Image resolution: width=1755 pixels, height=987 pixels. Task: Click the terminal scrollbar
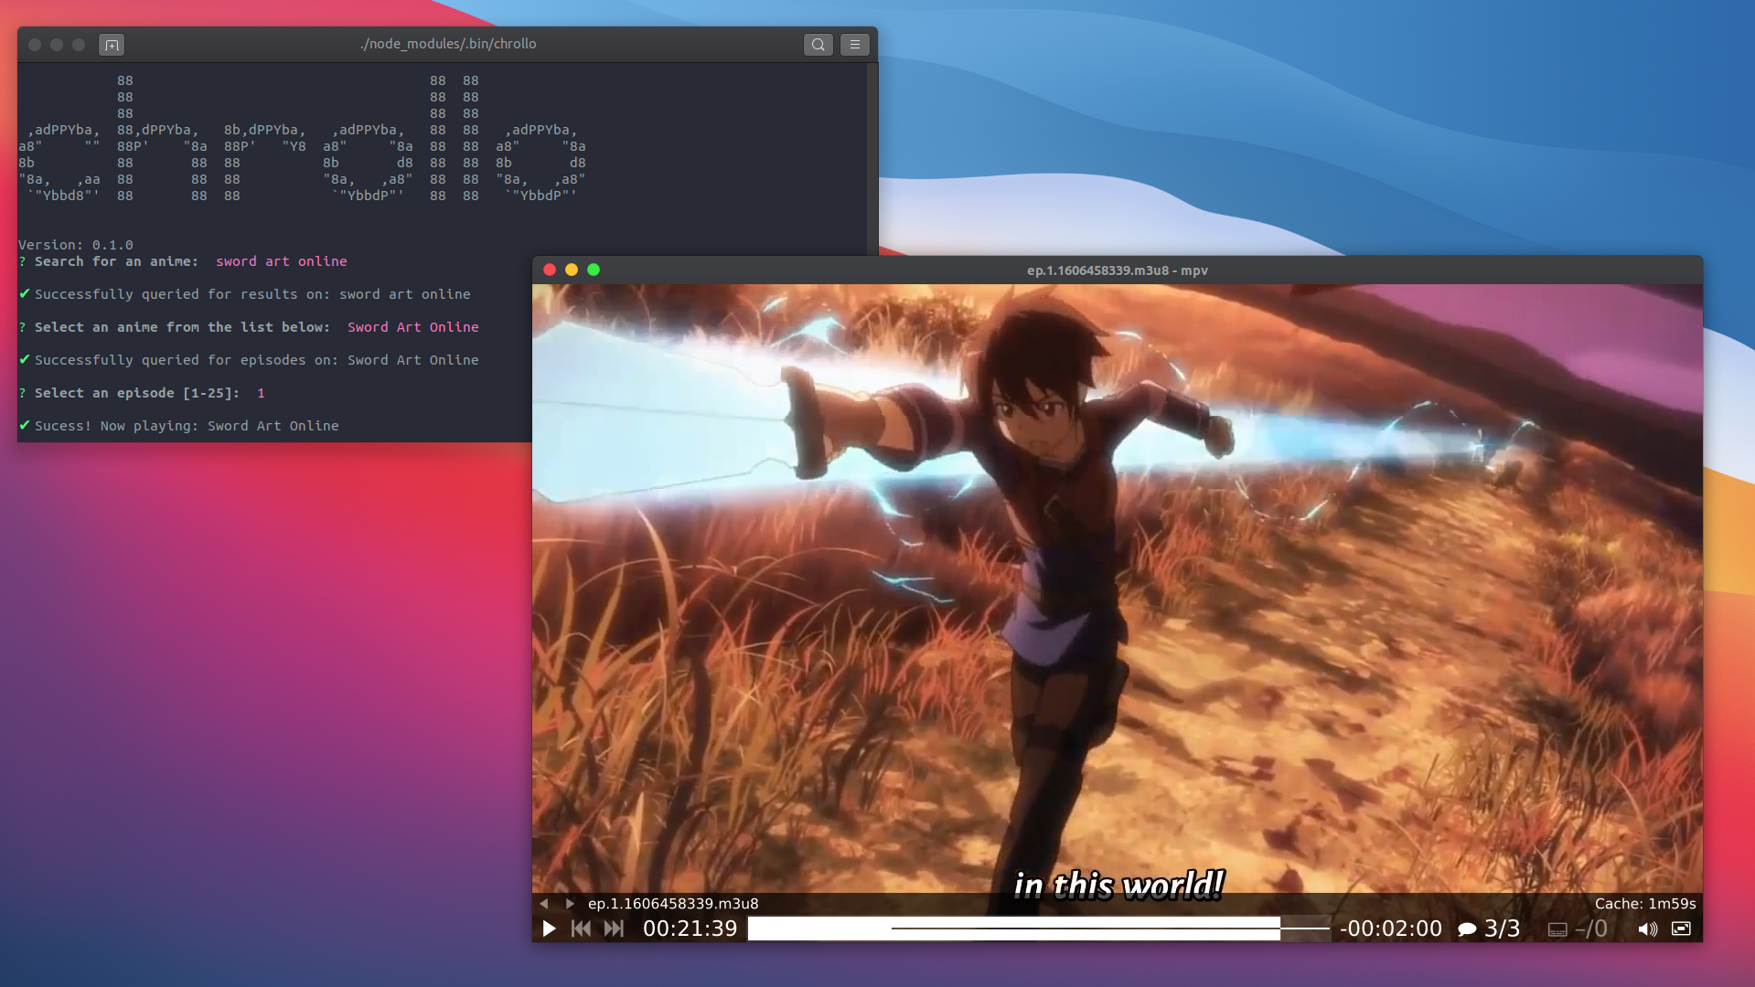pos(872,159)
